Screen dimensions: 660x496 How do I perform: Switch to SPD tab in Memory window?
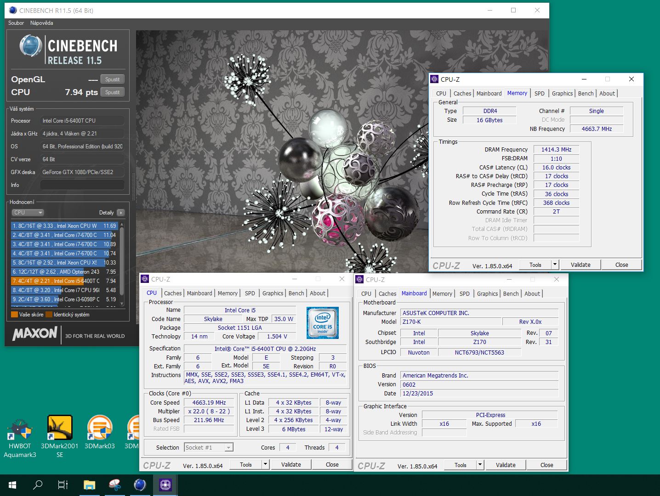(x=540, y=93)
